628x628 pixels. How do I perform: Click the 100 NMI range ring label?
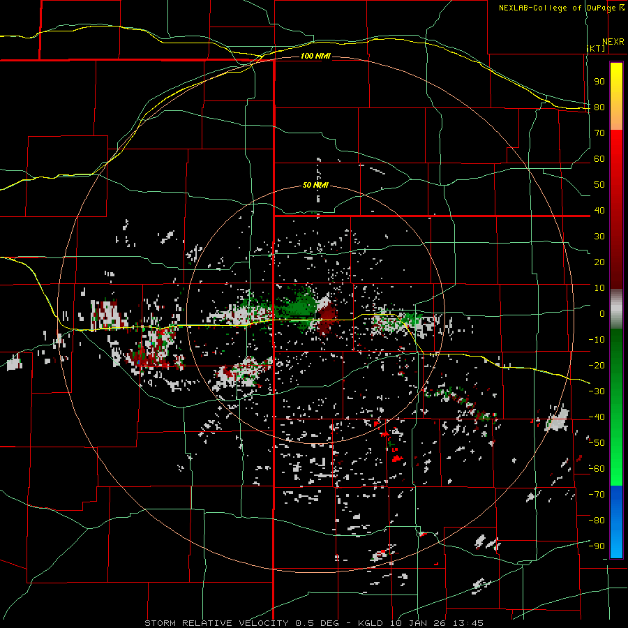coord(315,56)
